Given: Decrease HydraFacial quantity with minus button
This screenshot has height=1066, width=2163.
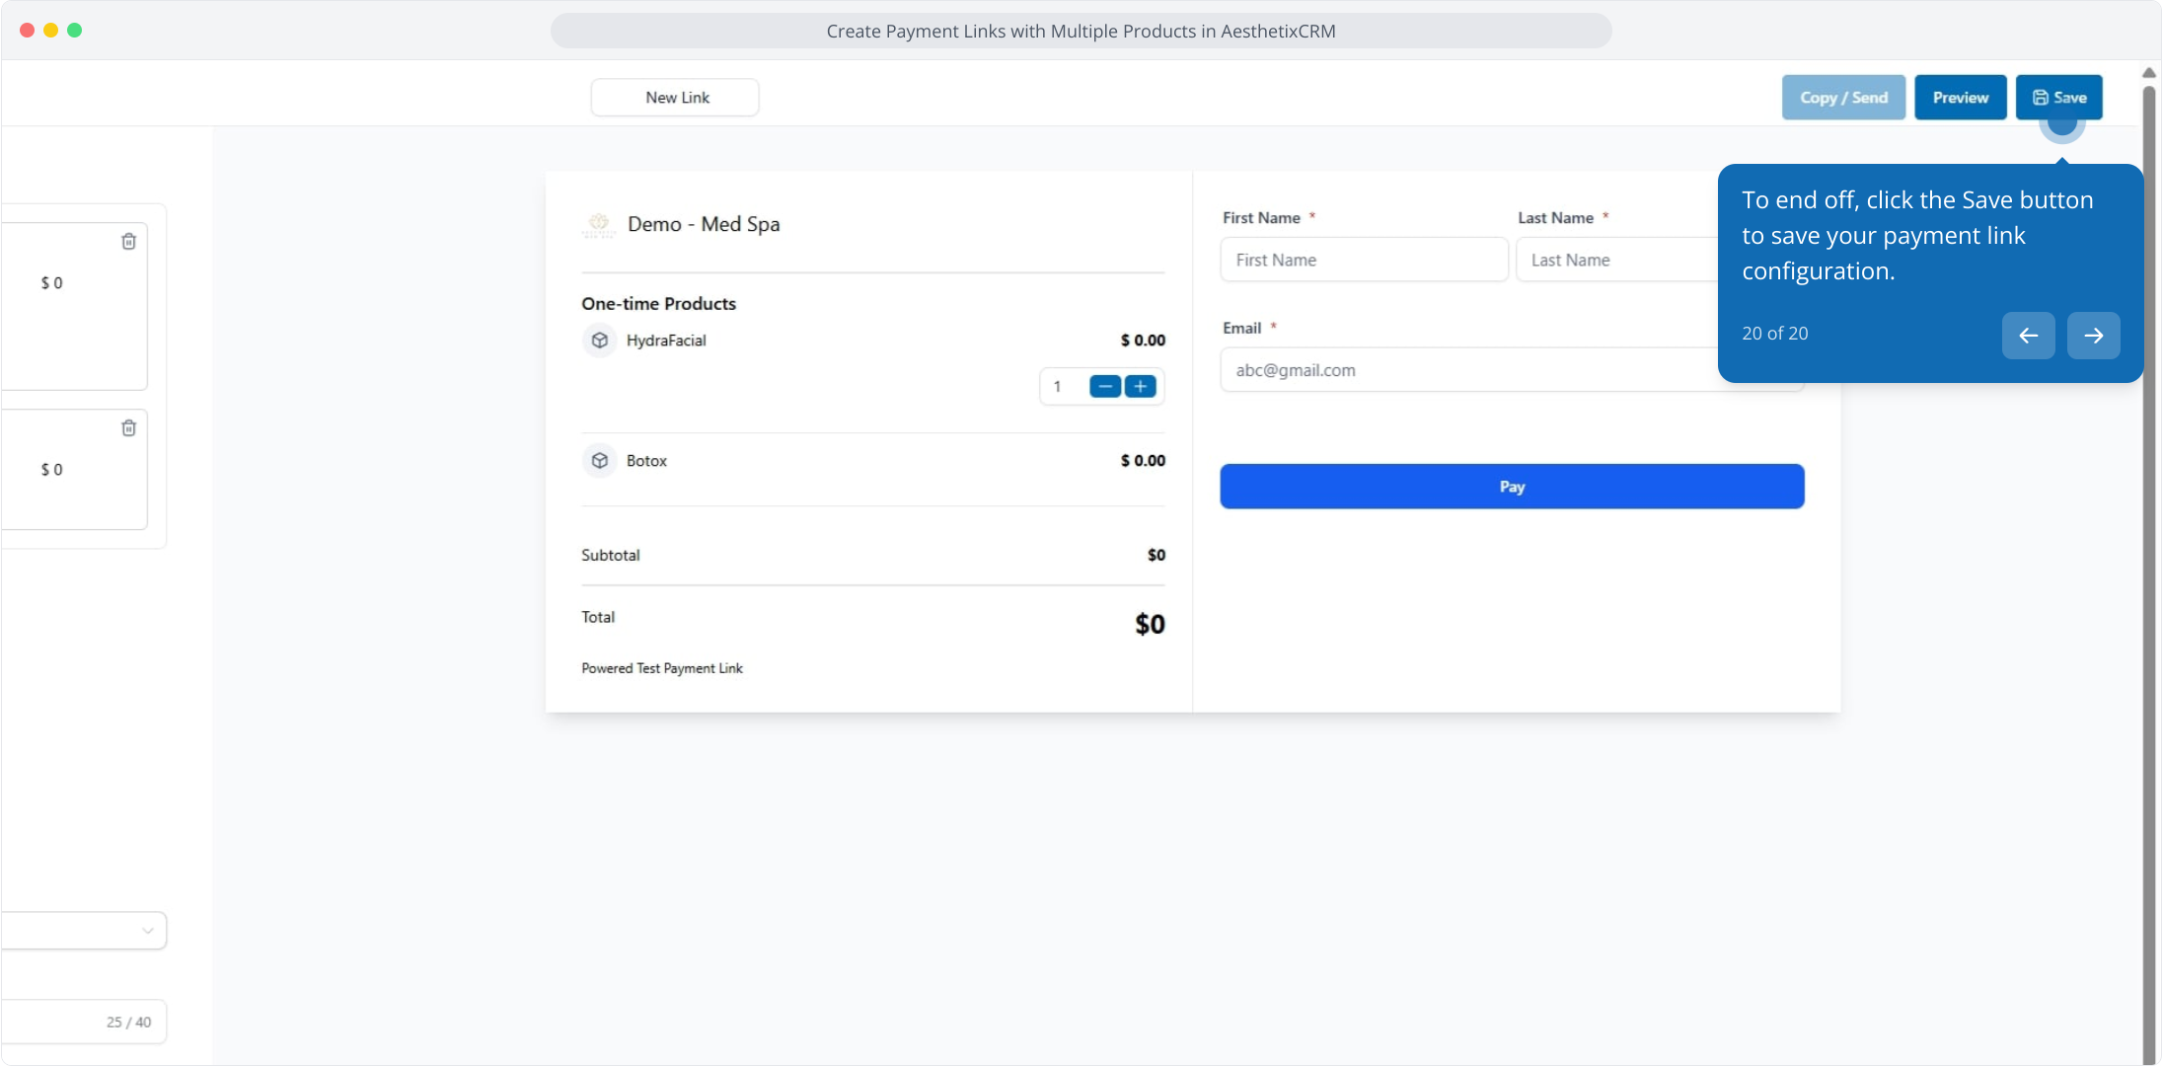Looking at the screenshot, I should 1104,387.
